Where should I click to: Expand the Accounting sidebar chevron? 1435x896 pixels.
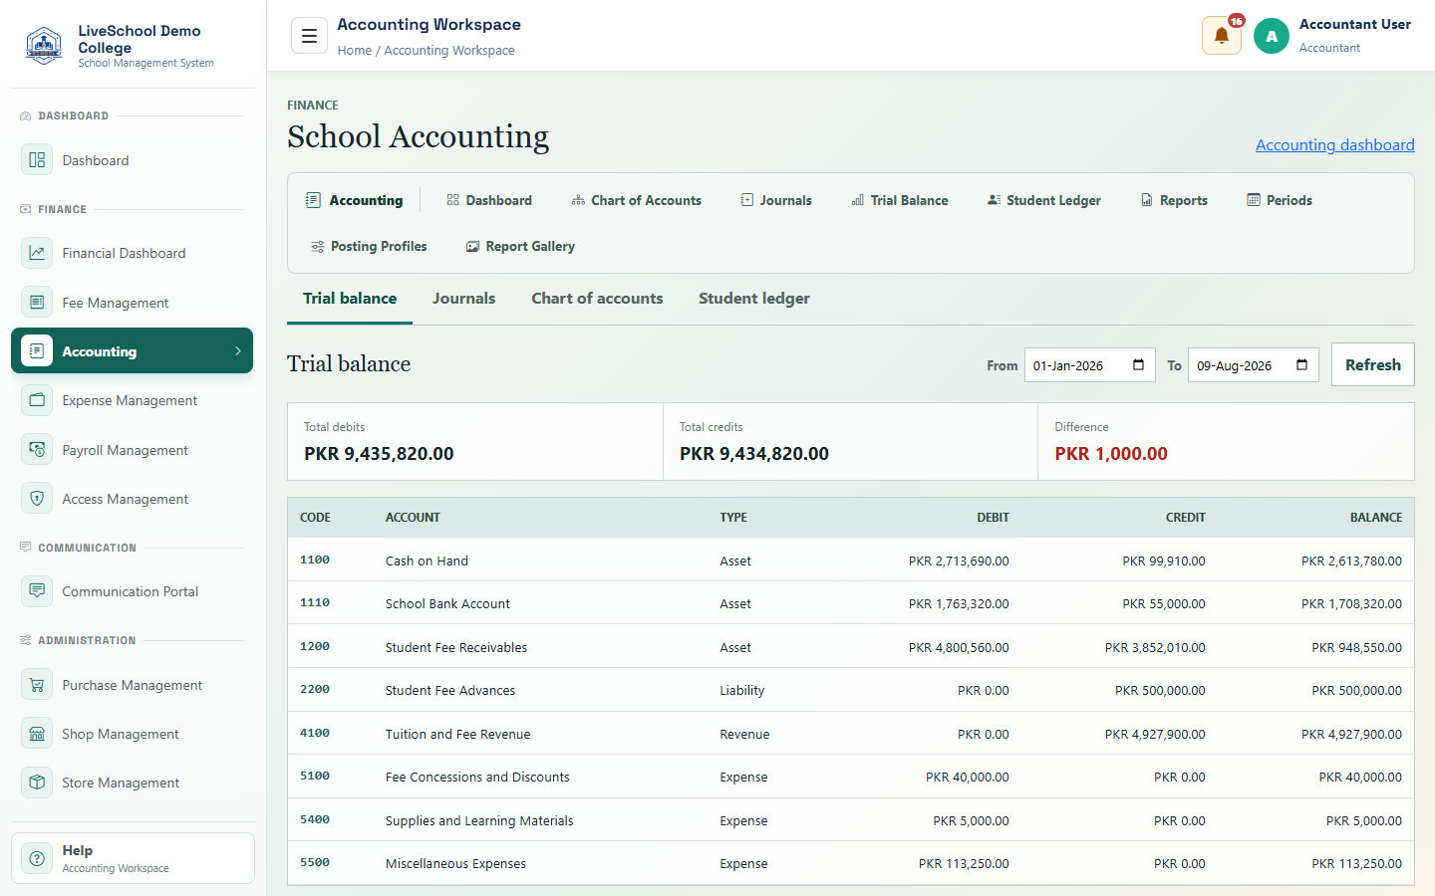point(238,350)
